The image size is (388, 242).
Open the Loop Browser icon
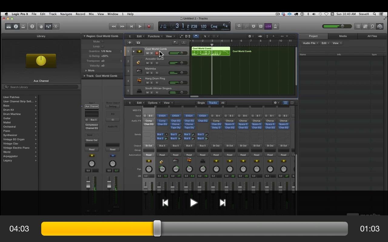373,26
